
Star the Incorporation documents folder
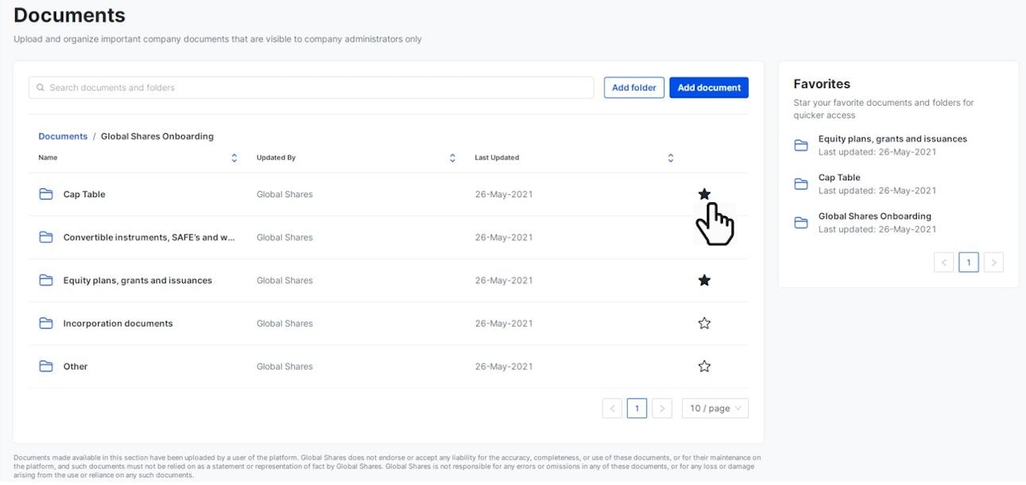[x=705, y=323]
